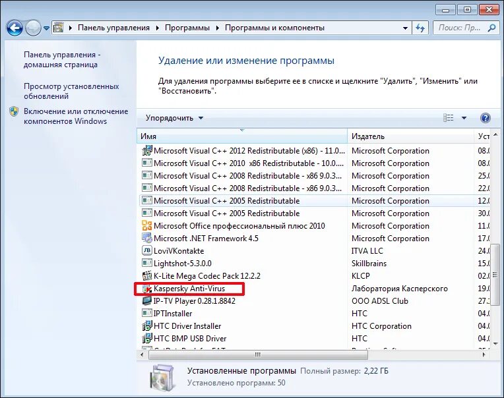504x398 pixels.
Task: Click 'ITVA LLC' publisher cell
Action: [x=367, y=250]
